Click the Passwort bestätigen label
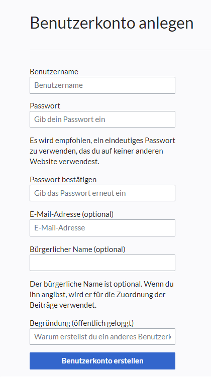The width and height of the screenshot is (211, 377). [63, 180]
